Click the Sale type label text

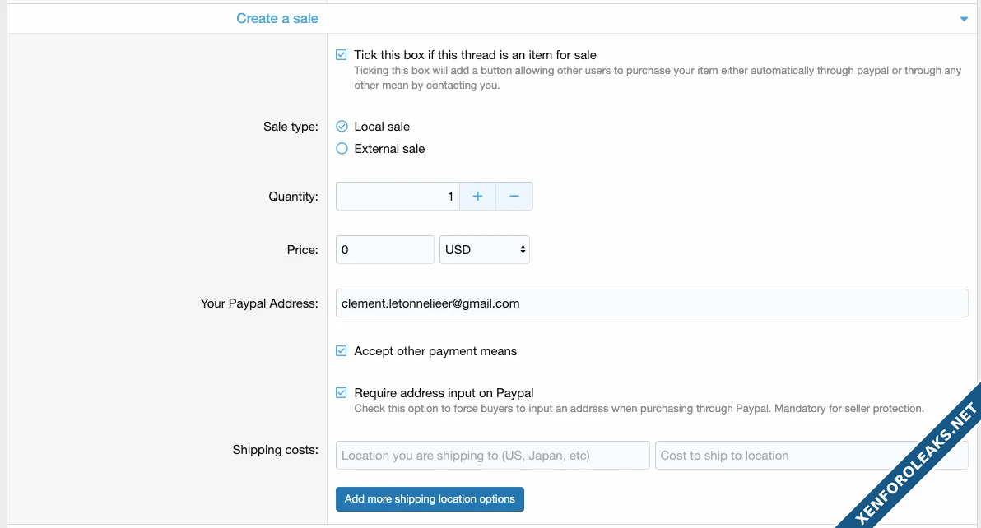(x=290, y=127)
